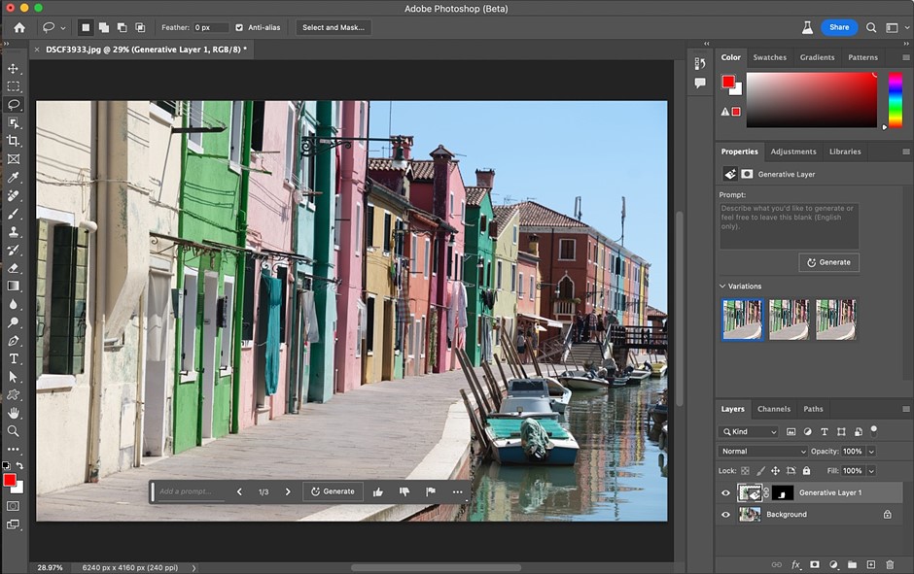Select the Crop tool
Screen dimensions: 914x574
14,140
